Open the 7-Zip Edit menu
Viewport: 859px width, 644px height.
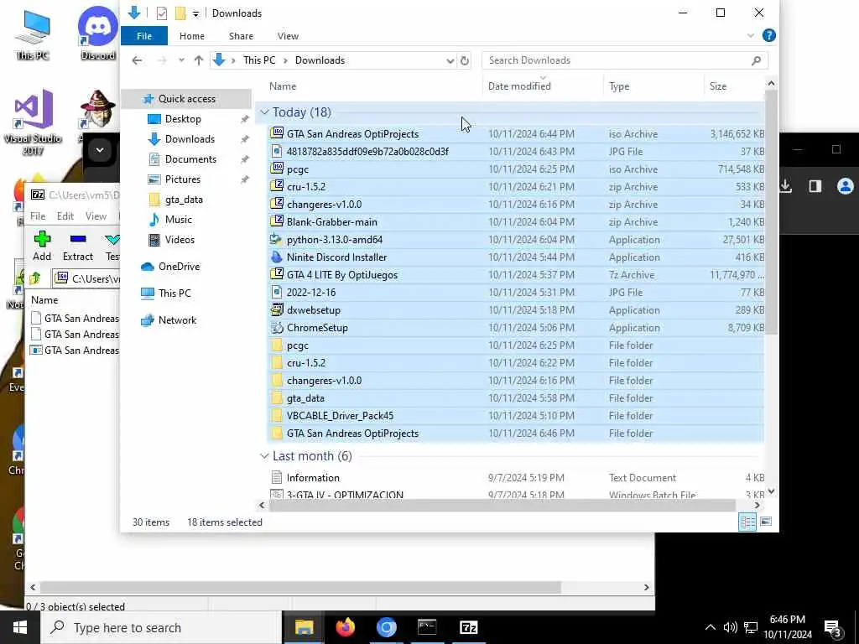click(65, 216)
